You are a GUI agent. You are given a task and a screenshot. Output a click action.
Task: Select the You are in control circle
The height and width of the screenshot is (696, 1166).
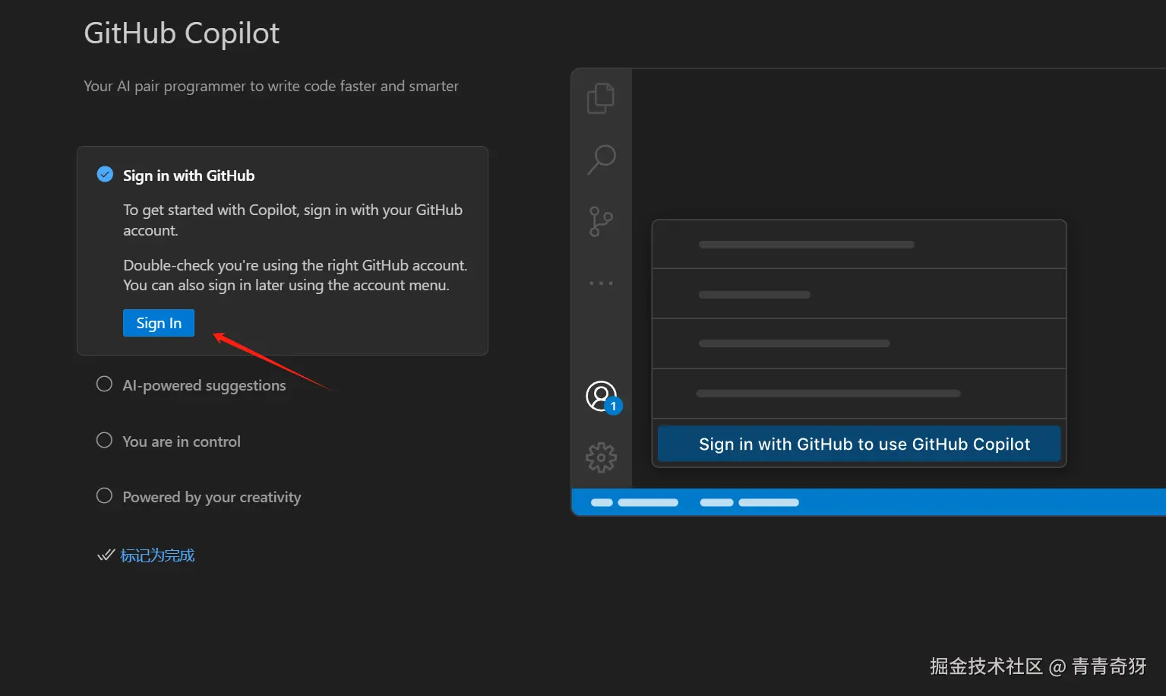pos(105,441)
